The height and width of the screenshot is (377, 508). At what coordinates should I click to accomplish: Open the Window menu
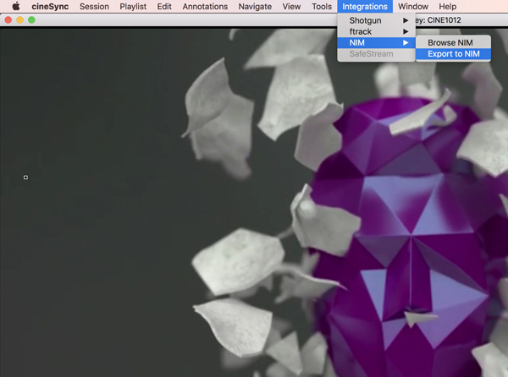tap(413, 7)
